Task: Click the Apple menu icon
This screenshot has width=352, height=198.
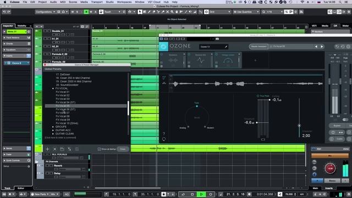Action: click(5, 2)
